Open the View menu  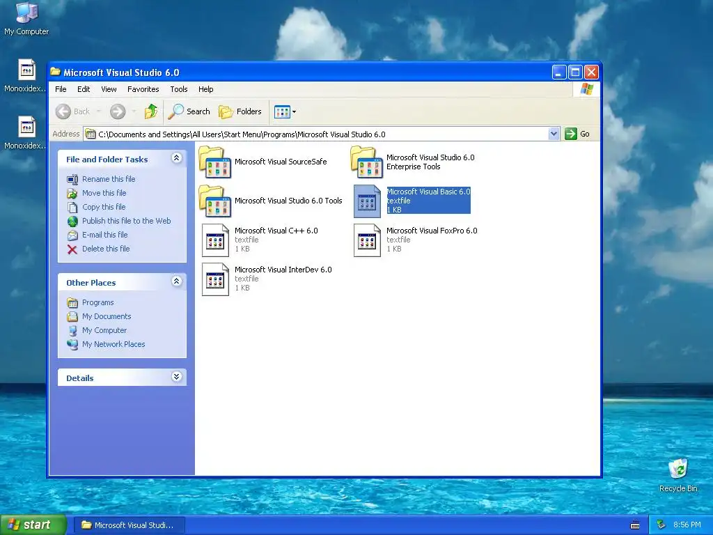tap(109, 89)
